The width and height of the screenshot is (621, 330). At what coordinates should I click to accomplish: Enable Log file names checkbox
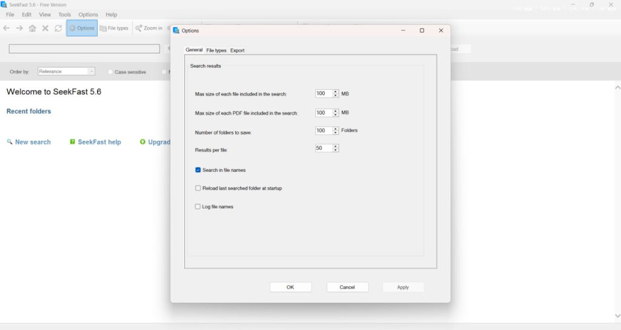[198, 206]
